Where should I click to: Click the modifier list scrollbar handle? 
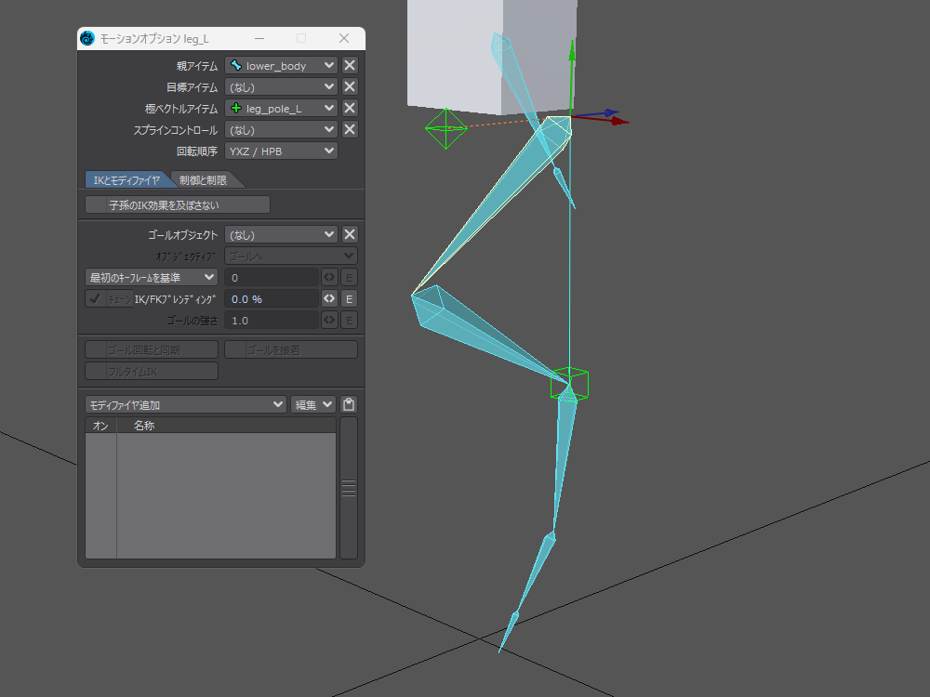[349, 489]
